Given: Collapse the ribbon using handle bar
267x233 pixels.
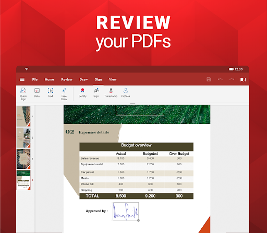Looking at the screenshot, I should [132, 103].
